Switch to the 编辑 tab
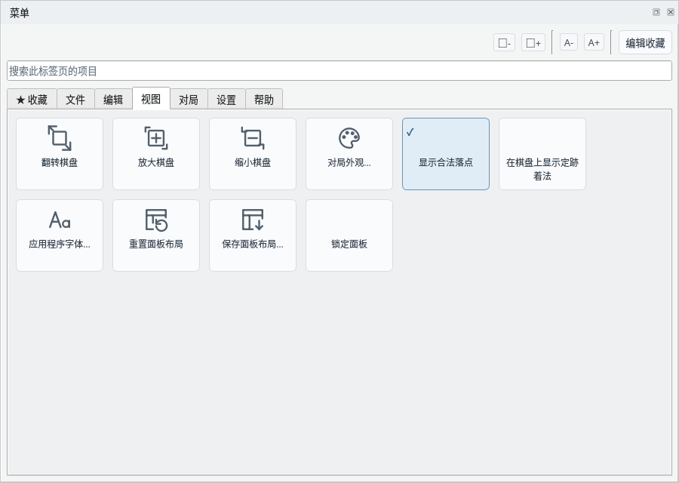 (x=113, y=100)
